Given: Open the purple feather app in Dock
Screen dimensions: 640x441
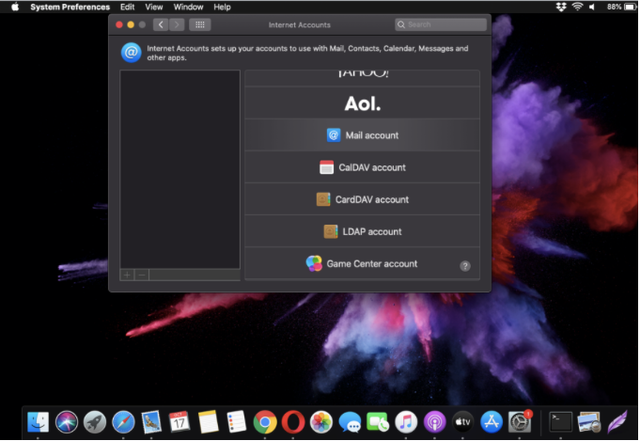Looking at the screenshot, I should 617,422.
